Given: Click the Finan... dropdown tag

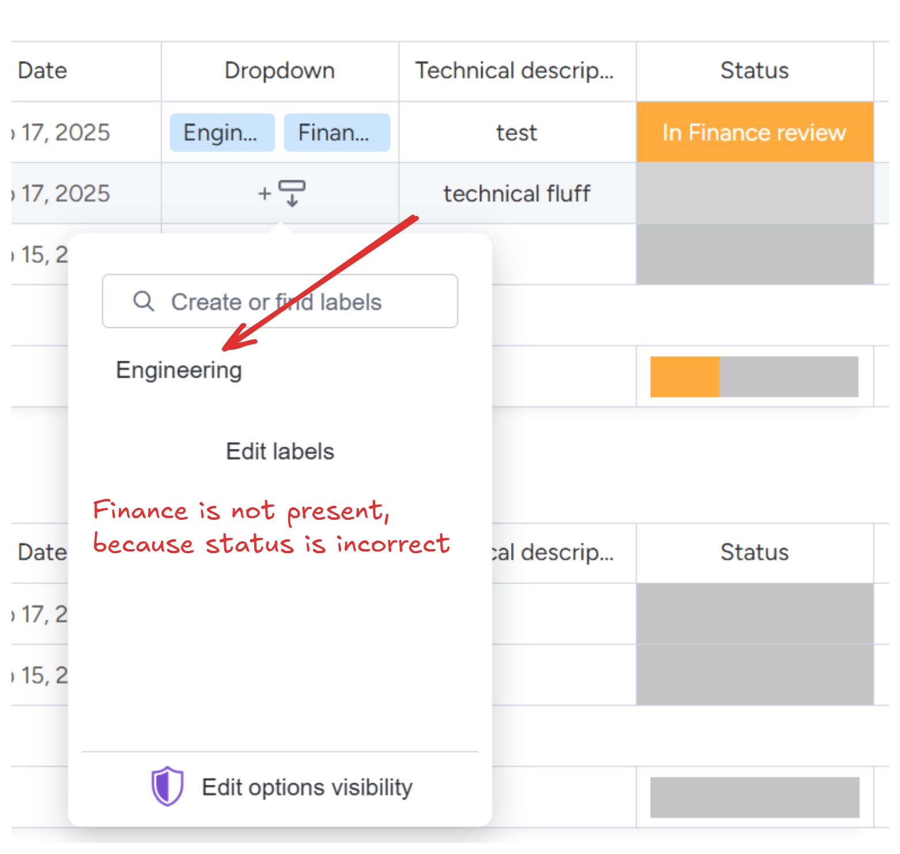Looking at the screenshot, I should pos(336,133).
